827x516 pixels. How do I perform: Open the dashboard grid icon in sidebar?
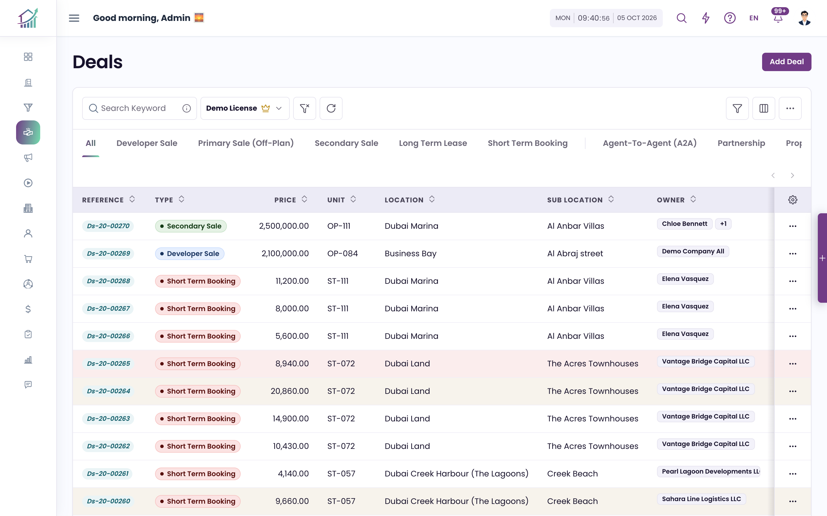pyautogui.click(x=28, y=57)
